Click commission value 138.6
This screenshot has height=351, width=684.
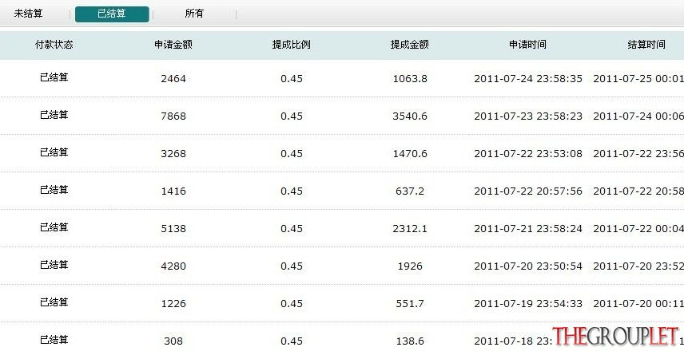click(410, 341)
